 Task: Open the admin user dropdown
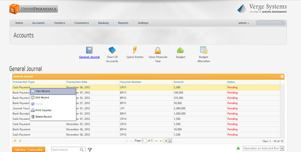tap(243, 23)
